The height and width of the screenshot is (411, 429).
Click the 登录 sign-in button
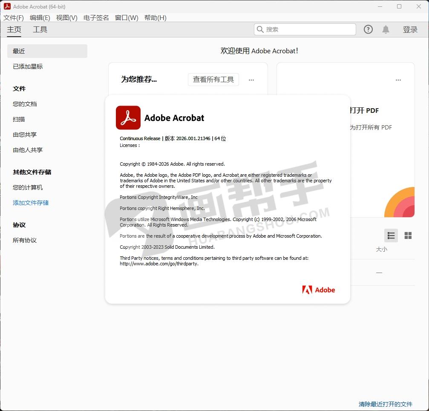tap(410, 29)
